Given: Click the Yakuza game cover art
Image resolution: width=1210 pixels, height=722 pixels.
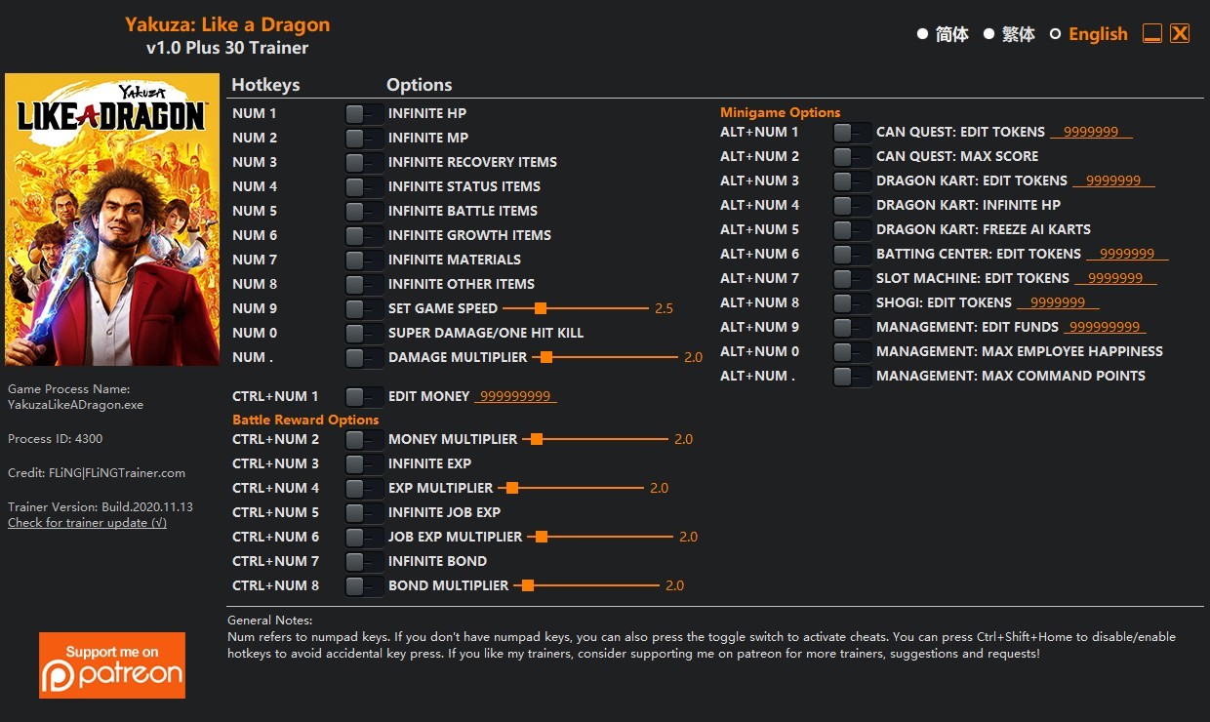Looking at the screenshot, I should pyautogui.click(x=112, y=220).
